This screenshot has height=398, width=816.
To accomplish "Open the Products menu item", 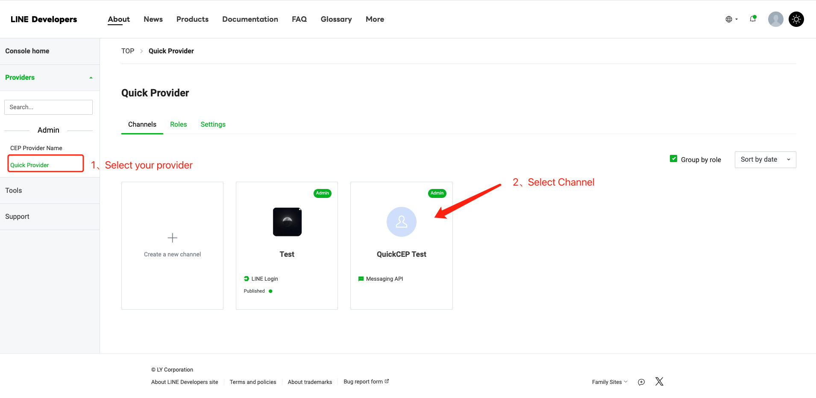I will [193, 19].
